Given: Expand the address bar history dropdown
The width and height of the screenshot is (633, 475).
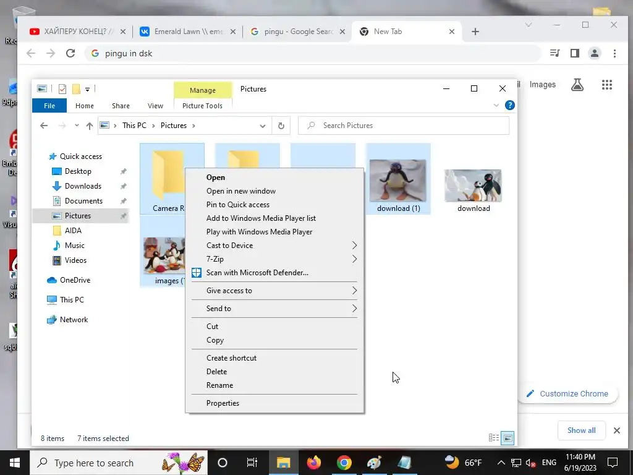Looking at the screenshot, I should click(262, 126).
